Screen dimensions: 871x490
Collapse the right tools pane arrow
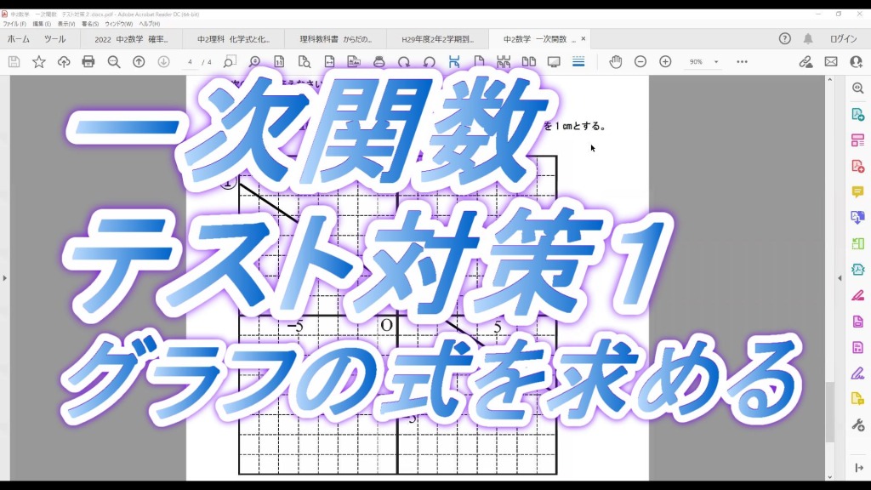click(840, 278)
